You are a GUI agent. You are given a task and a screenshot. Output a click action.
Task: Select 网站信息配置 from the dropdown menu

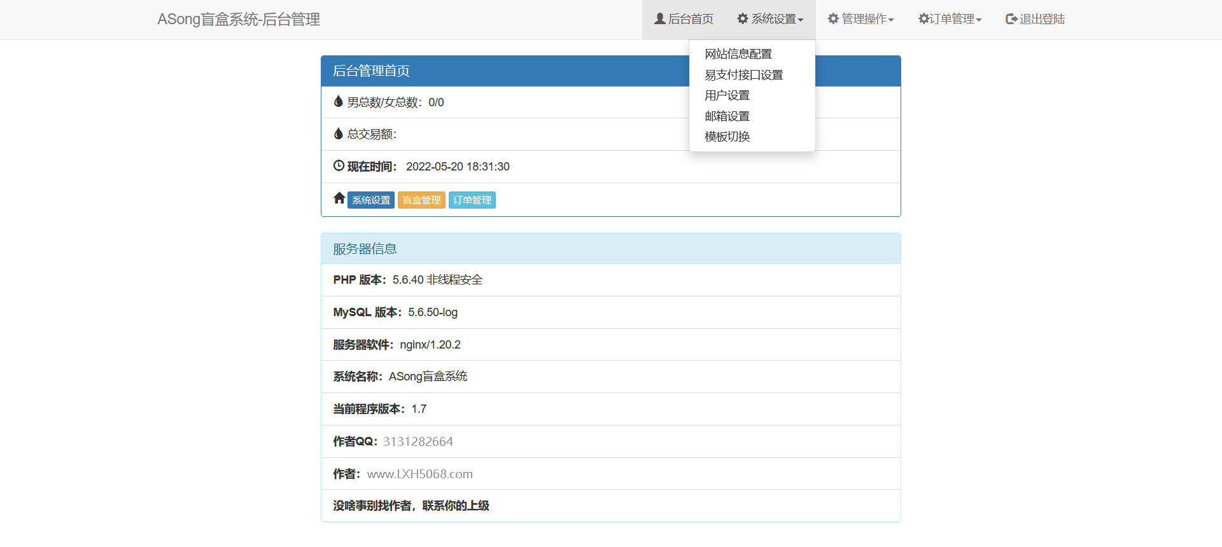[752, 54]
